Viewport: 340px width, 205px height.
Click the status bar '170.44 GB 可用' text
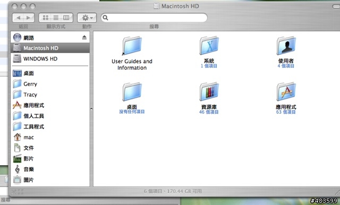pos(184,191)
